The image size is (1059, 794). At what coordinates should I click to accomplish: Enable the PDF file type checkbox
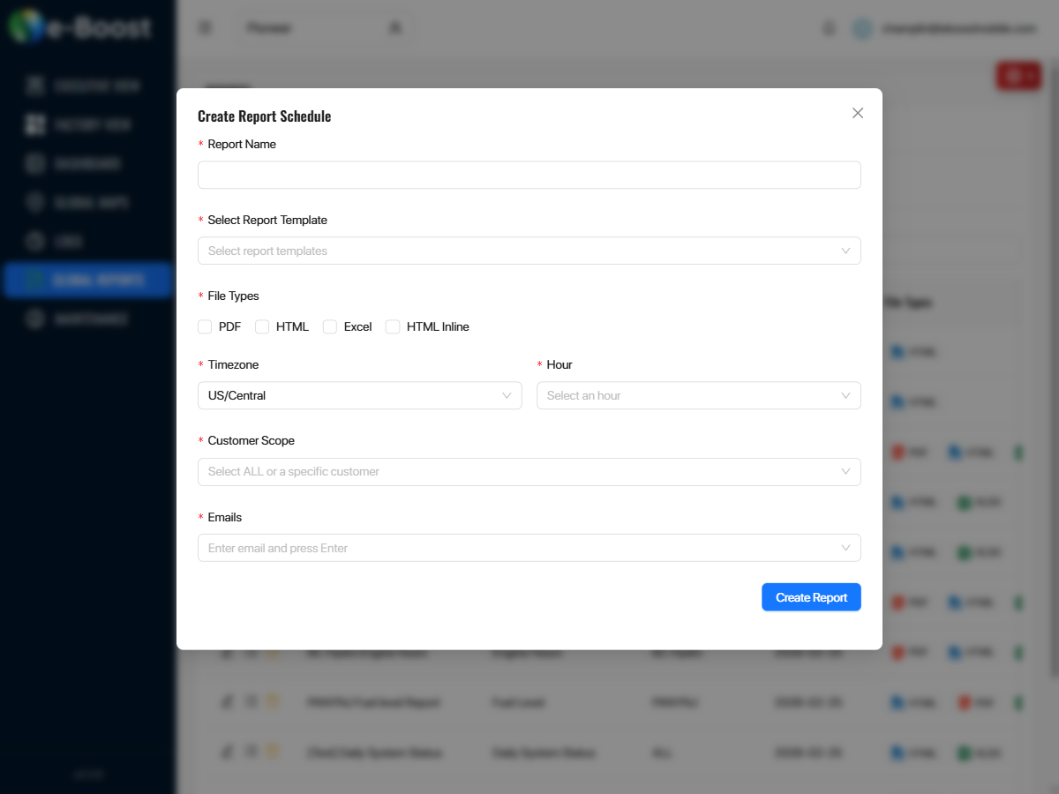tap(205, 326)
